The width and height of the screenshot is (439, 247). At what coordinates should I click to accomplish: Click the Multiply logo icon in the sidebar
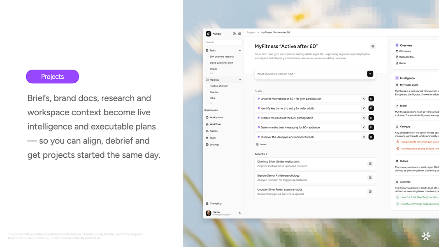pos(208,34)
